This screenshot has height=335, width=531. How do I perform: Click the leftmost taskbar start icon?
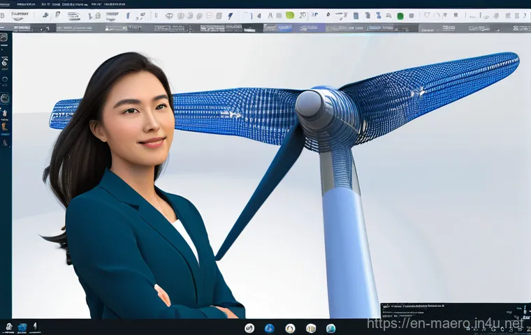click(9, 327)
